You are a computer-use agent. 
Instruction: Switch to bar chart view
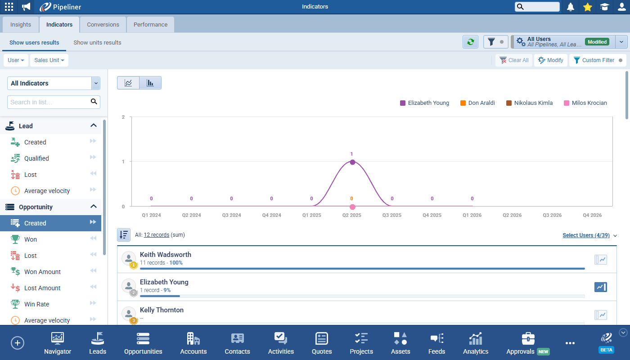150,83
